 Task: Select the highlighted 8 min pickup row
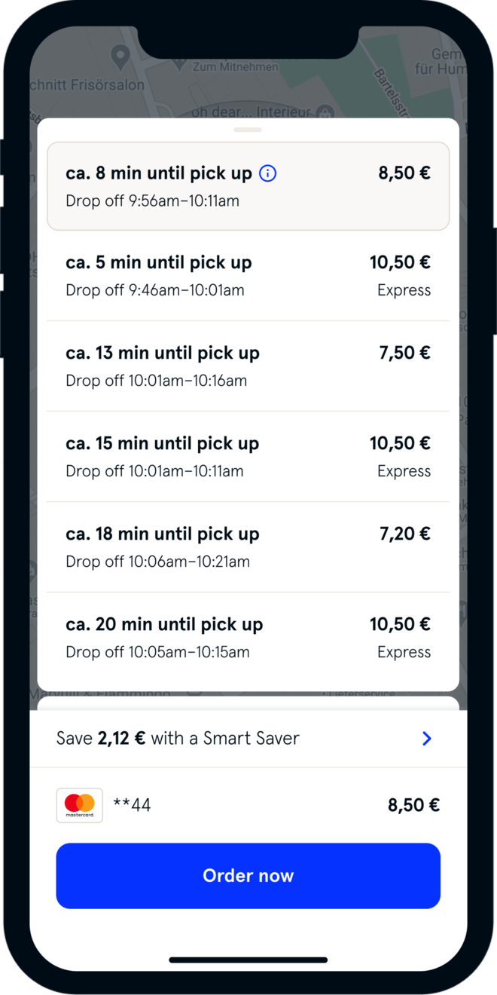[248, 185]
